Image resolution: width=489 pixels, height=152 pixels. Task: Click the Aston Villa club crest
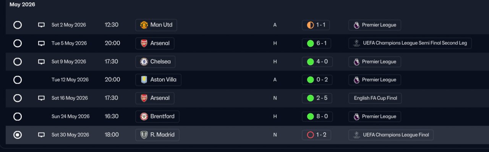click(144, 80)
